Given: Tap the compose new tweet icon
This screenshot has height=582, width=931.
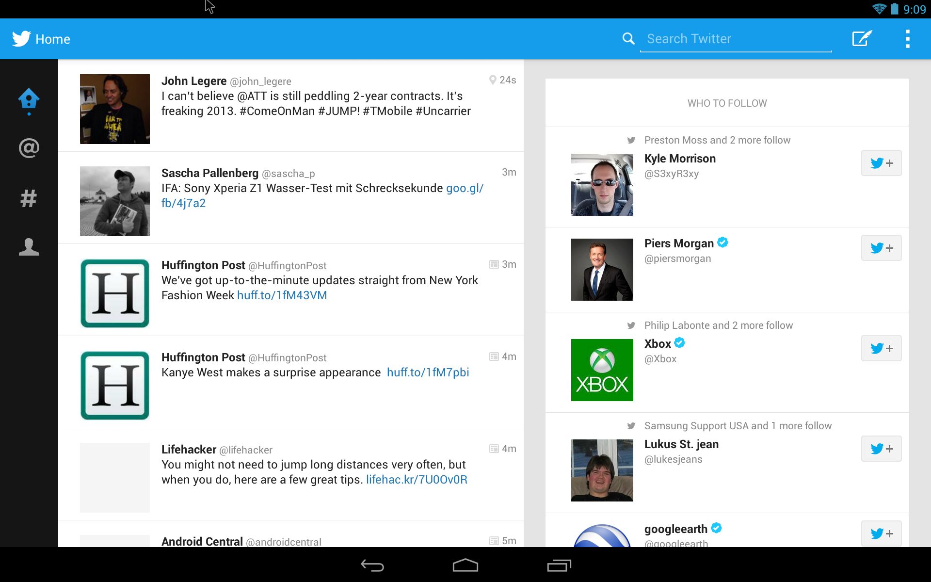Looking at the screenshot, I should [x=862, y=39].
